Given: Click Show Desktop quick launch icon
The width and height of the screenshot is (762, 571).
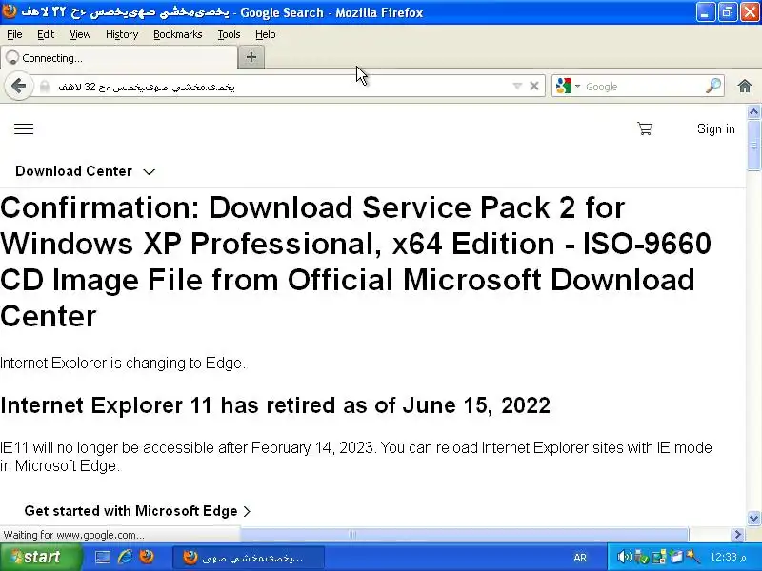Looking at the screenshot, I should click(x=103, y=558).
